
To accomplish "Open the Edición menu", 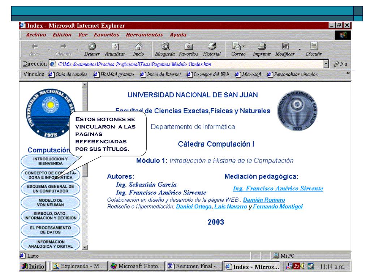I will 62,35.
